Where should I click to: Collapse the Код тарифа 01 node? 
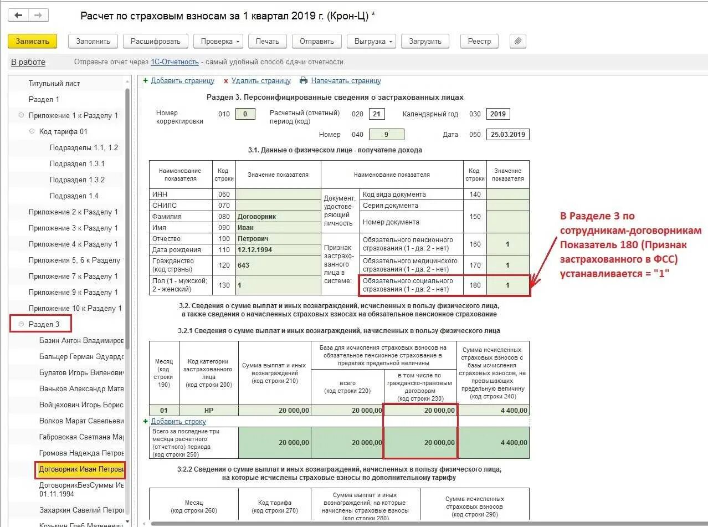[x=32, y=131]
